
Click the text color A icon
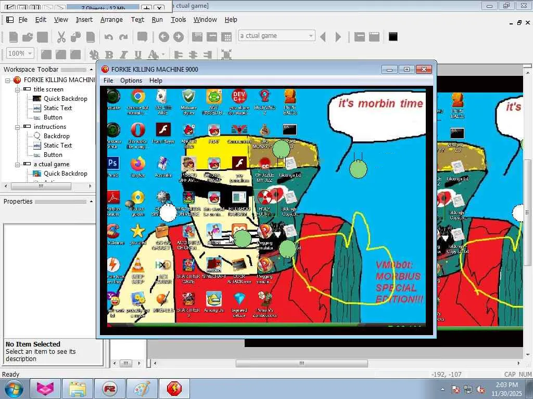(153, 54)
